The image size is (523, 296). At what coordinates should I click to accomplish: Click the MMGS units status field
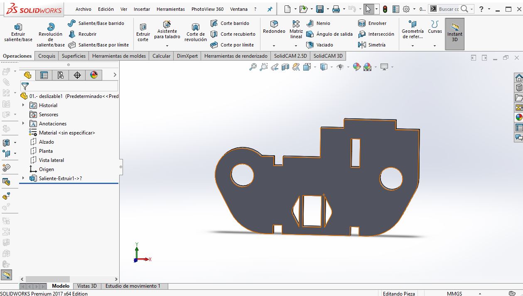[454, 294]
